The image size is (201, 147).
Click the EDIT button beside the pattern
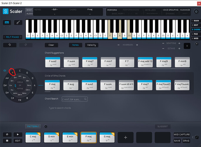[18, 141]
